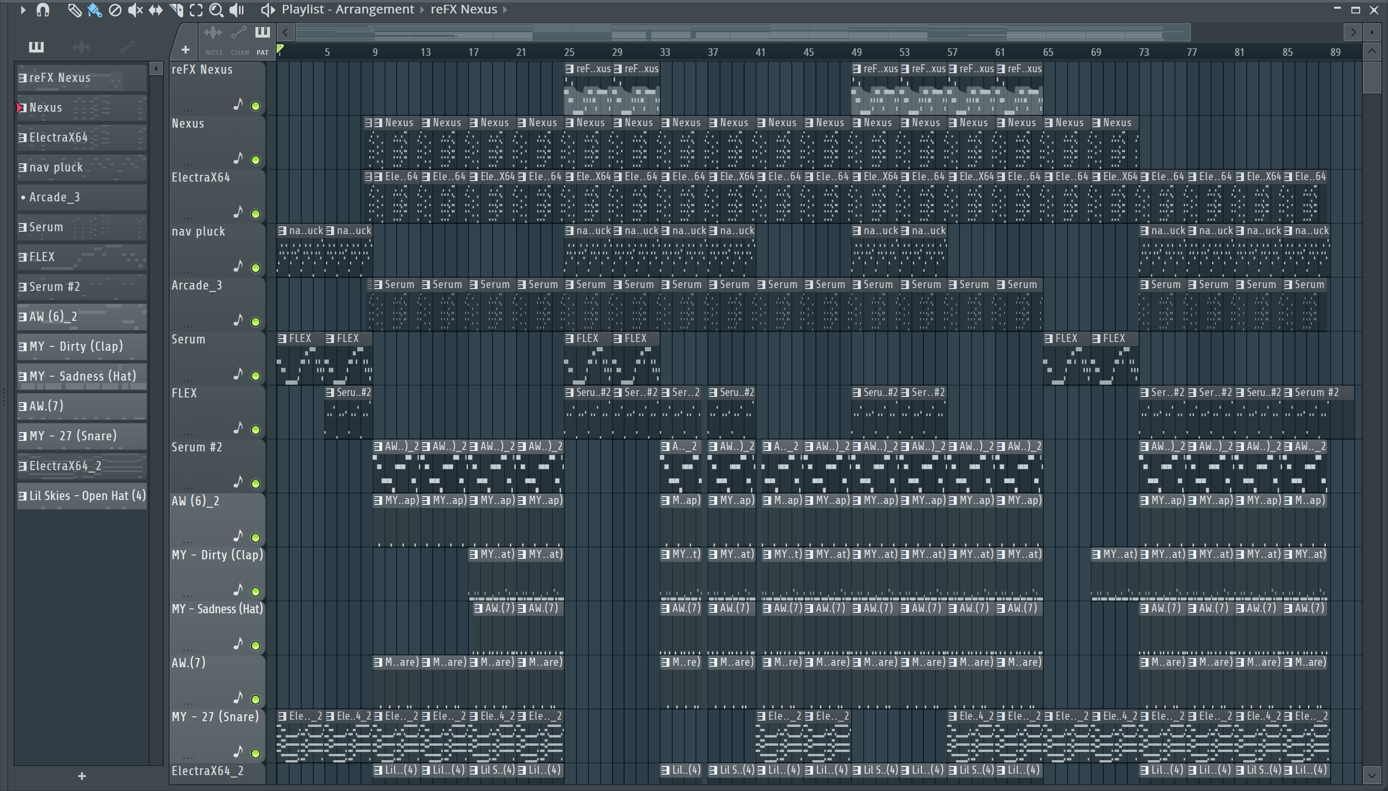Click the horizontal overview scrollbar
1388x791 pixels.
point(744,33)
